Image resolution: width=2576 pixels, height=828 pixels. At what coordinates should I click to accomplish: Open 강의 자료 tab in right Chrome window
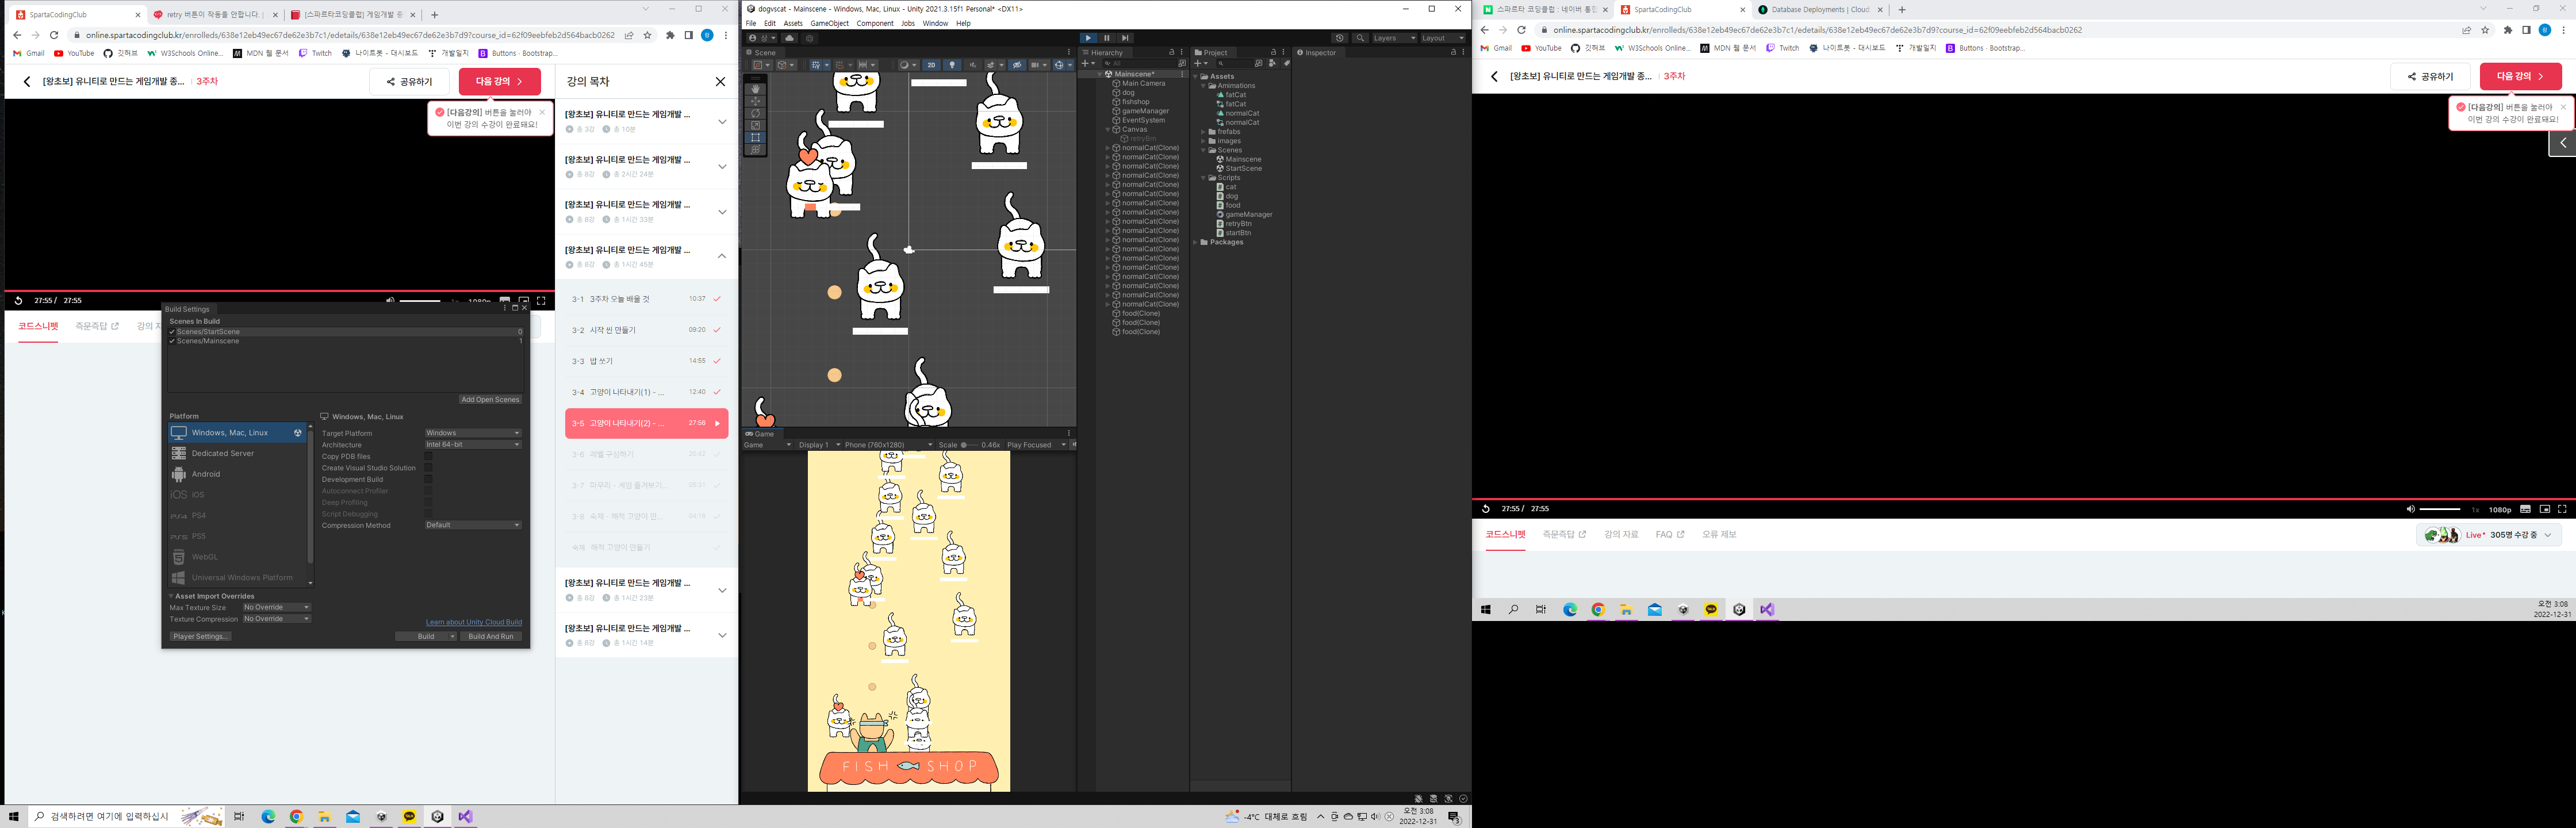pos(1621,535)
